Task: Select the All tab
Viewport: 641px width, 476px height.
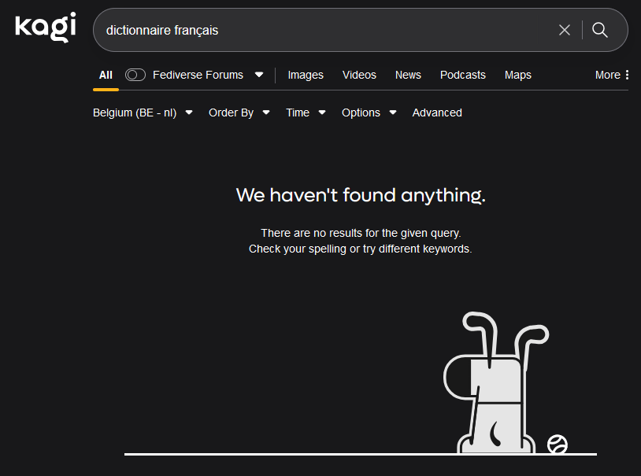Action: 106,75
